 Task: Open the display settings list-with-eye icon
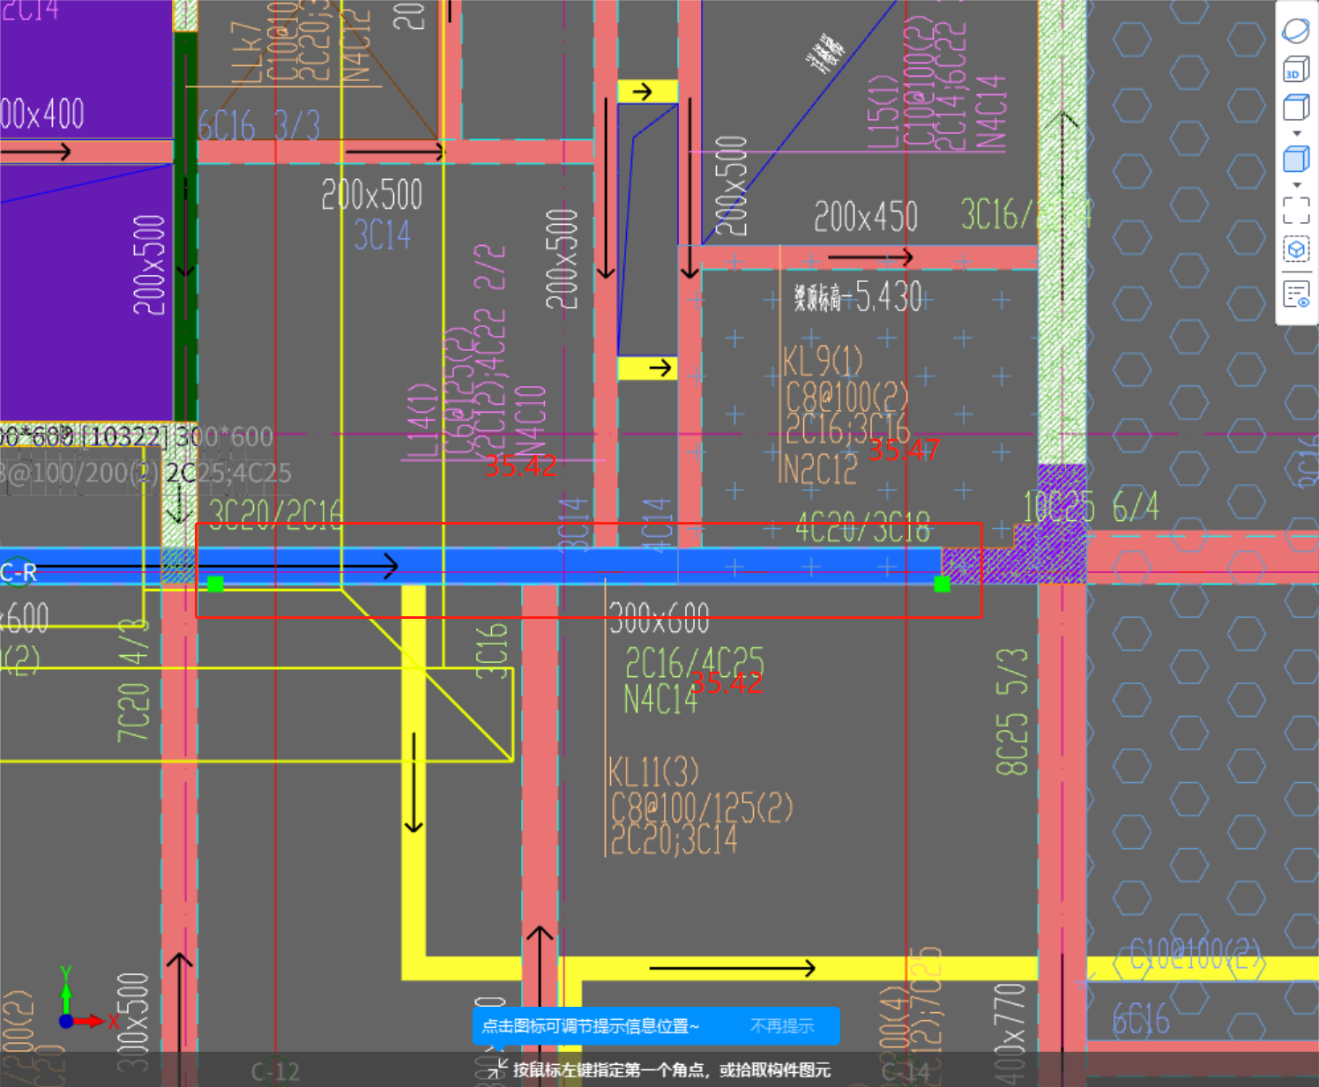click(1296, 294)
